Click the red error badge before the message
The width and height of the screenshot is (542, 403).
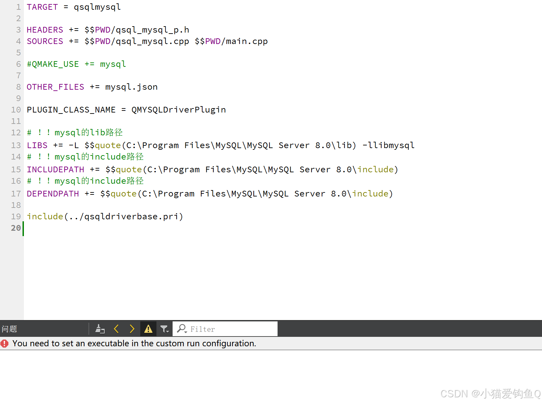click(4, 343)
